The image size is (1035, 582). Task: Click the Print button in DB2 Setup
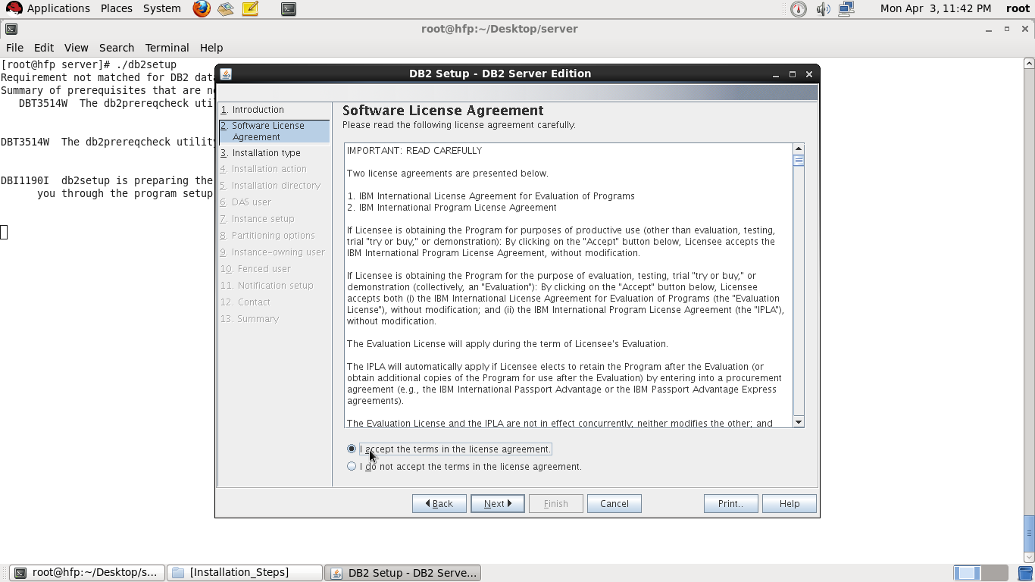pos(730,503)
